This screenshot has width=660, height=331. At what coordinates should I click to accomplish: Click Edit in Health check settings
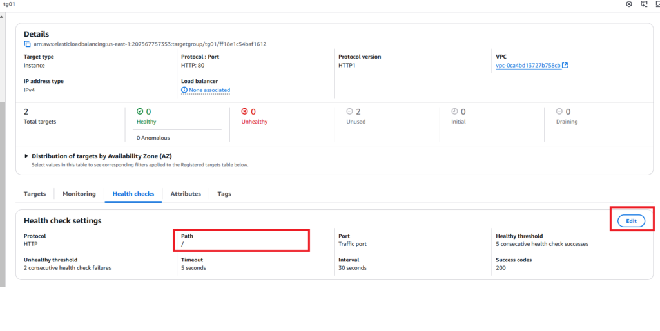point(631,221)
